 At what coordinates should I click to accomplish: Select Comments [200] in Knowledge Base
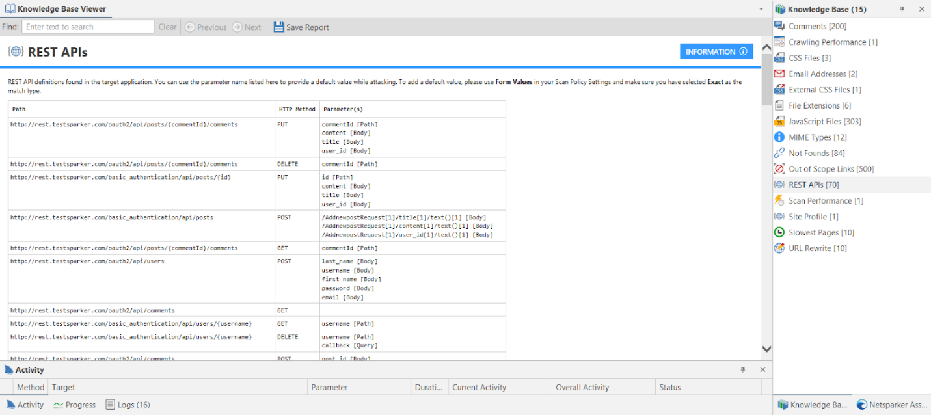point(817,26)
